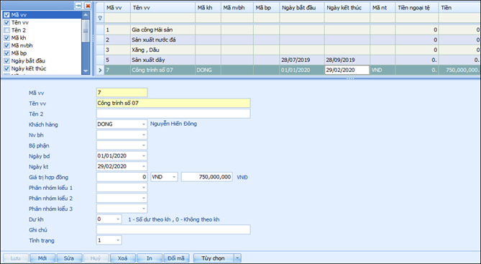Open the VND currency dropdown
481x264 pixels.
[x=174, y=177]
